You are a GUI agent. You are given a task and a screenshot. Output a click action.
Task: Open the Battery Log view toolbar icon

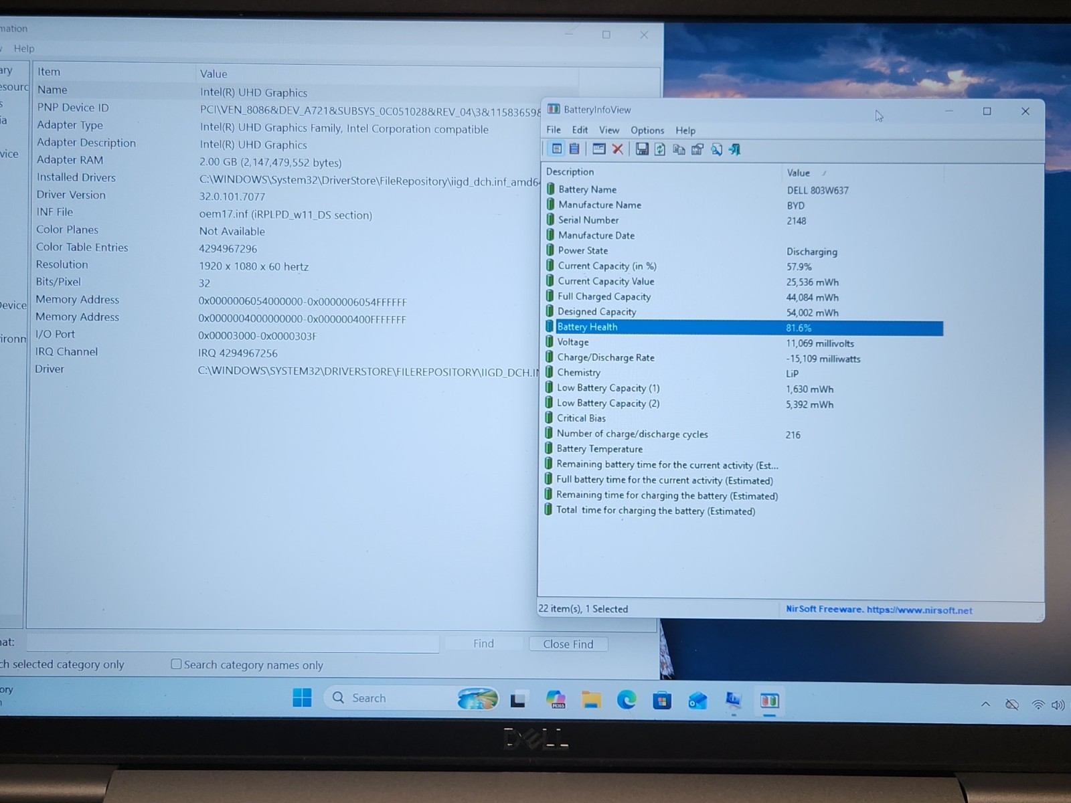click(x=574, y=149)
